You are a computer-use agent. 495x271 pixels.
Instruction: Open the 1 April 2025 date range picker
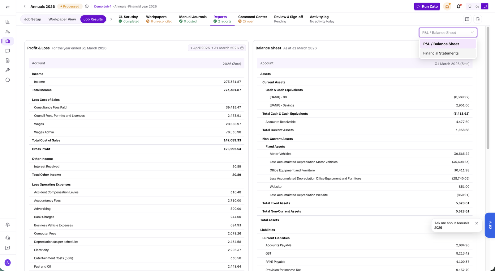pyautogui.click(x=217, y=48)
